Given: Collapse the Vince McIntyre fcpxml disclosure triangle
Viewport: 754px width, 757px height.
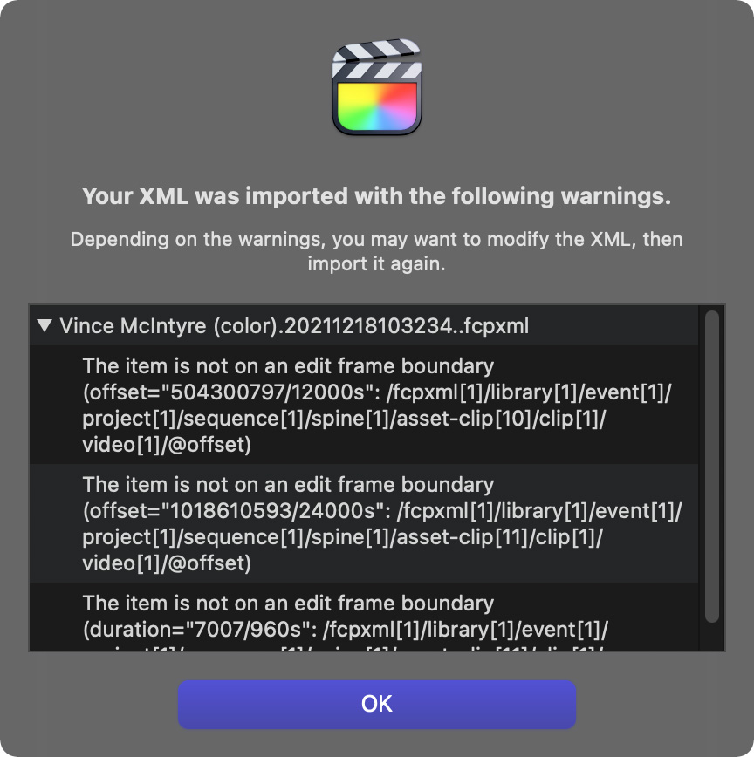Looking at the screenshot, I should (45, 325).
